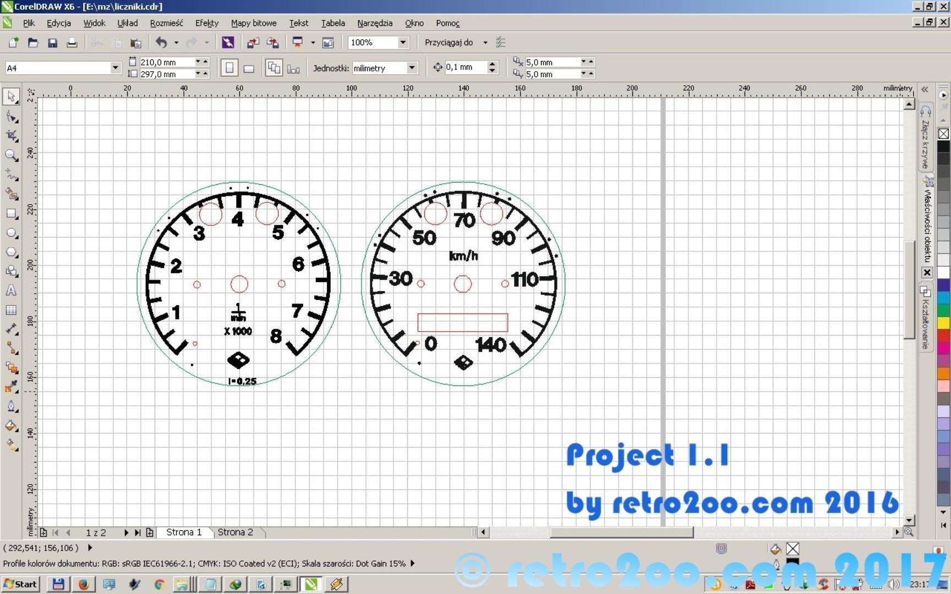The height and width of the screenshot is (594, 951).
Task: Select the Pick (arrow) tool
Action: click(x=11, y=96)
